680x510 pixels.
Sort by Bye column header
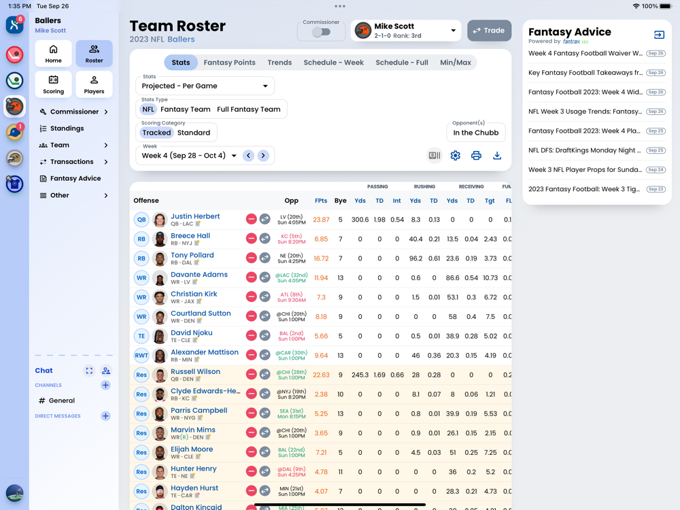341,201
